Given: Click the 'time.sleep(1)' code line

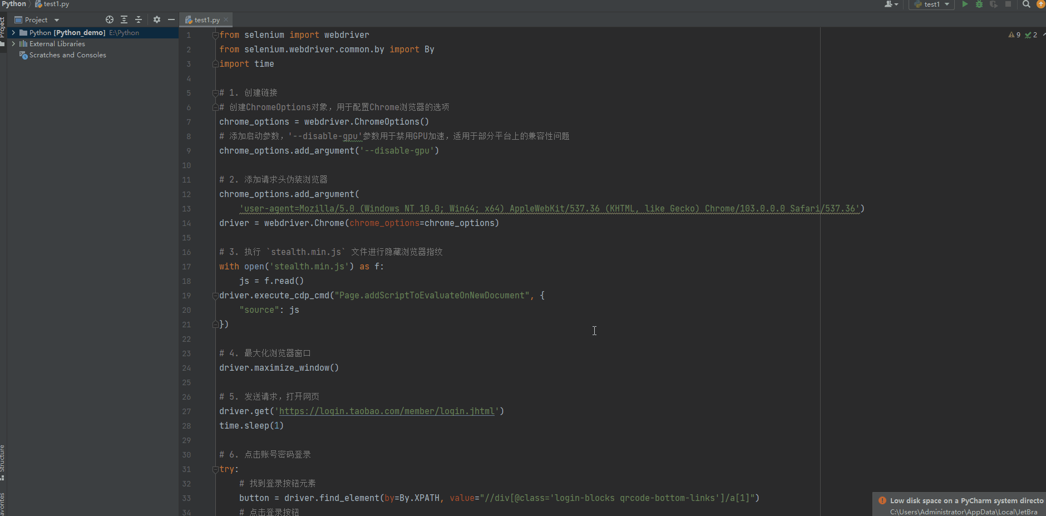Looking at the screenshot, I should click(x=251, y=426).
